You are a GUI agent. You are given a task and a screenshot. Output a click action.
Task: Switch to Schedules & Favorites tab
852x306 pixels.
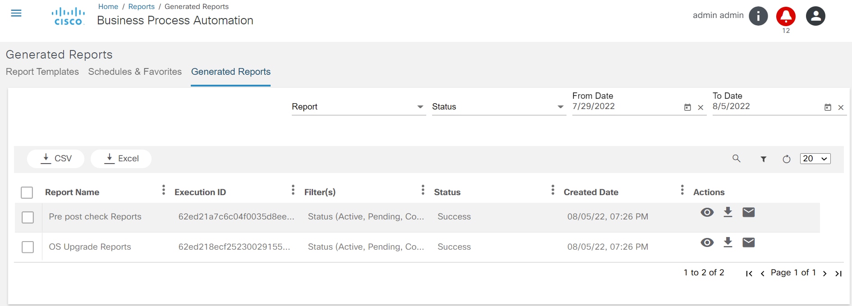pyautogui.click(x=135, y=72)
